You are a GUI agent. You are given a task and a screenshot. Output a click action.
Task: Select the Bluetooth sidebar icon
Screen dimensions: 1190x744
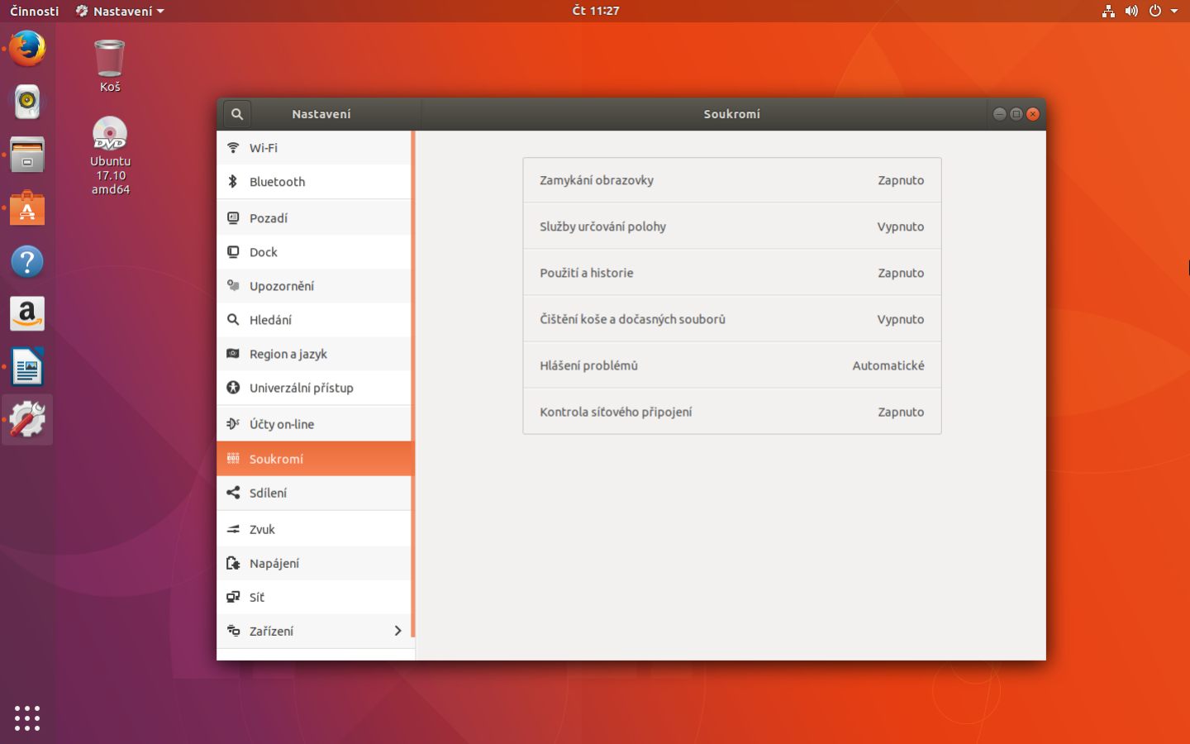(x=233, y=181)
